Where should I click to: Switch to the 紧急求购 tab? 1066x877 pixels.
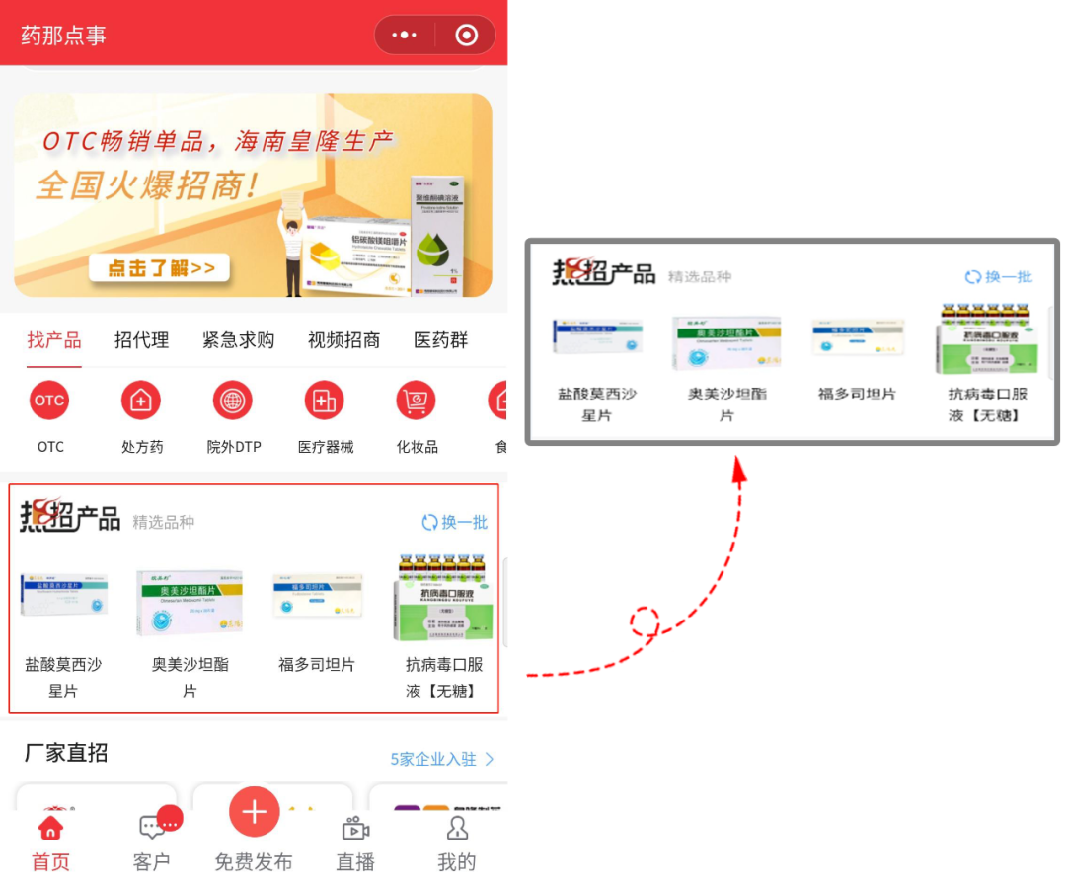[x=239, y=339]
